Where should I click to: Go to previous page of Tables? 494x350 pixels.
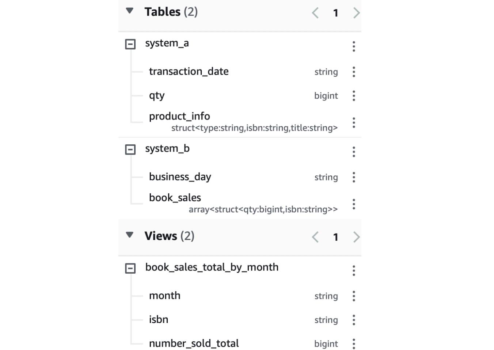(x=315, y=13)
